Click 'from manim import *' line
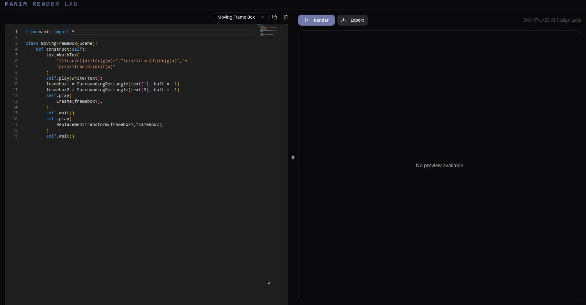 pos(50,32)
